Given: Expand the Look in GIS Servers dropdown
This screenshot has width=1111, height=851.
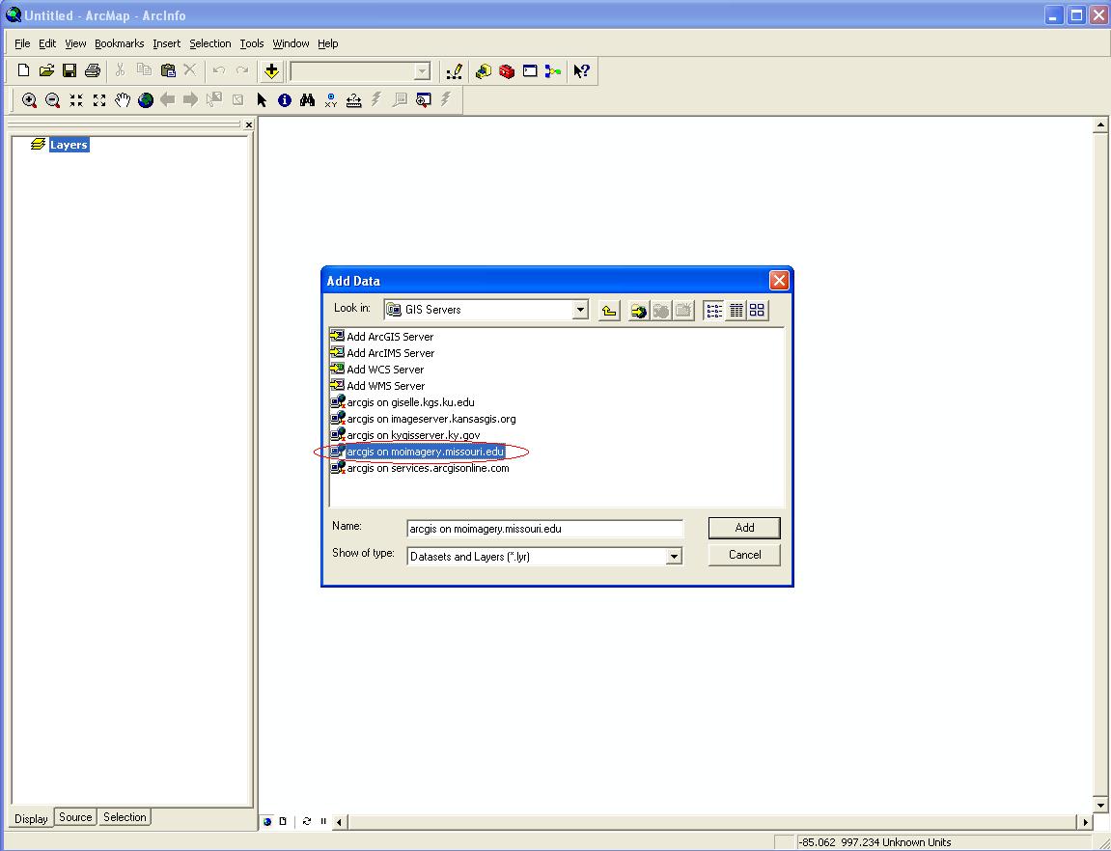Looking at the screenshot, I should 580,310.
